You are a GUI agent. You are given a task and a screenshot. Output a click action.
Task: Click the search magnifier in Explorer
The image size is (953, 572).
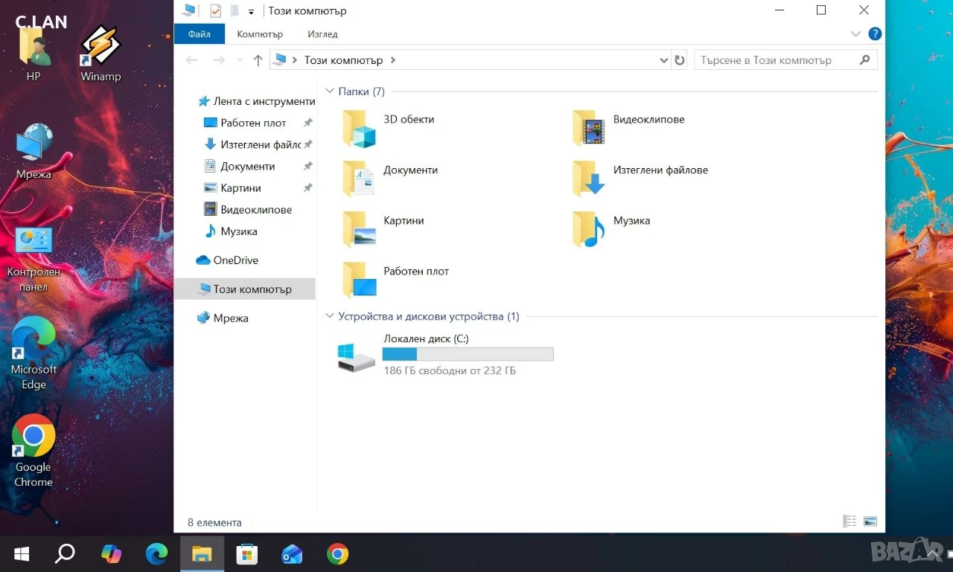[865, 60]
